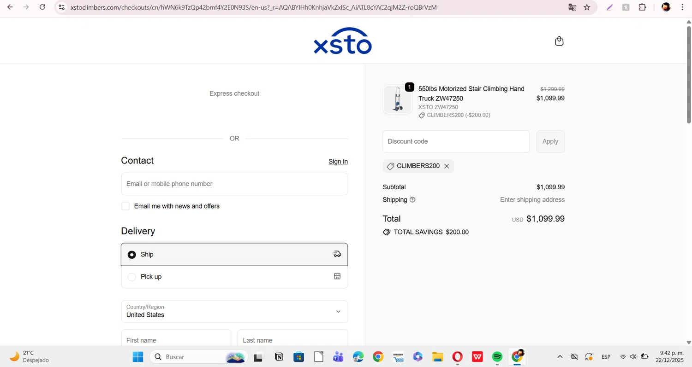Viewport: 692px width, 367px height.
Task: Show hidden system tray icons
Action: pyautogui.click(x=560, y=357)
